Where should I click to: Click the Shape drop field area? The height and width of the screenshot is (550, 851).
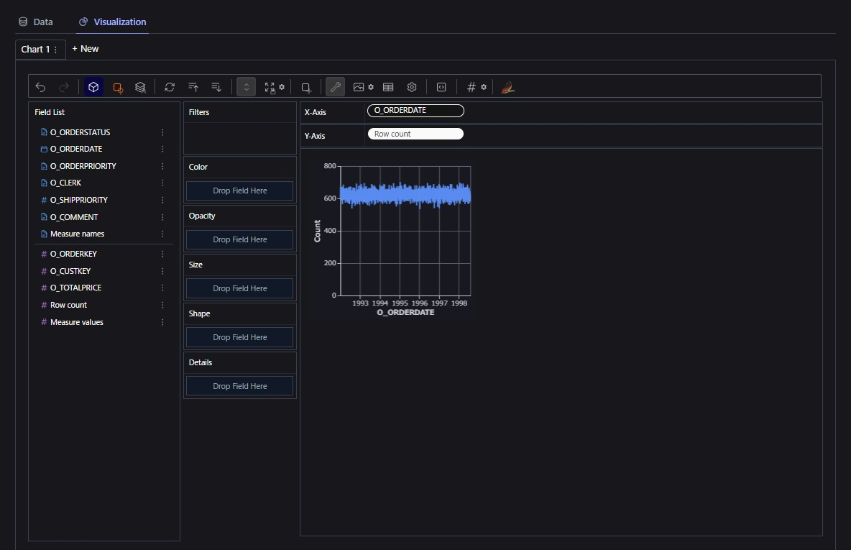coord(240,337)
